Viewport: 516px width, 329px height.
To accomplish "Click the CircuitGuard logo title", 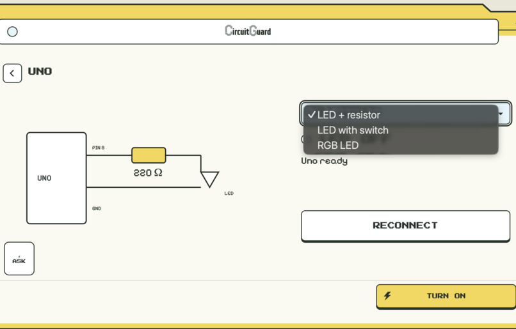I will coord(248,31).
